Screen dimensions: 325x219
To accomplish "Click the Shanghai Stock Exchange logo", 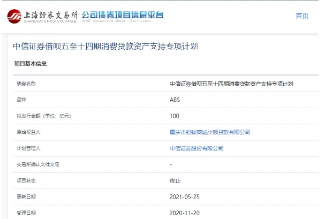I will pyautogui.click(x=42, y=16).
